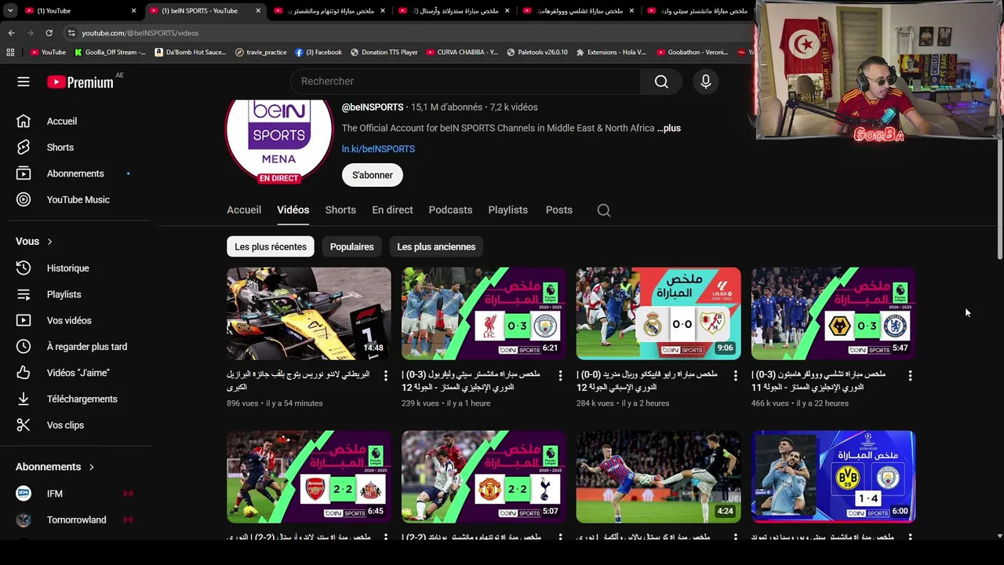Play Liverpool 0-3 Manchester City highlights thumbnail
Screen dimensions: 1004x565
point(483,313)
